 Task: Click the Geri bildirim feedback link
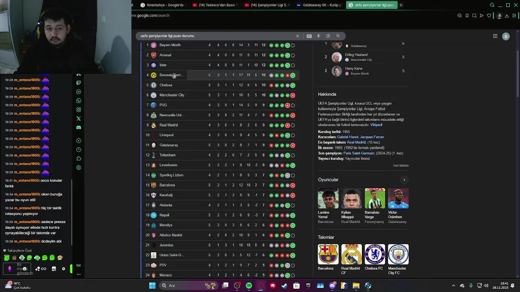tap(401, 165)
